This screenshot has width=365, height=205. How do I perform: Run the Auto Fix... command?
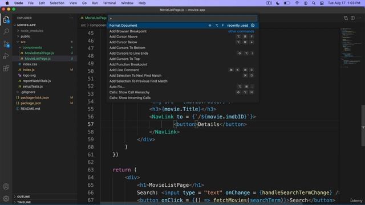[x=182, y=87]
